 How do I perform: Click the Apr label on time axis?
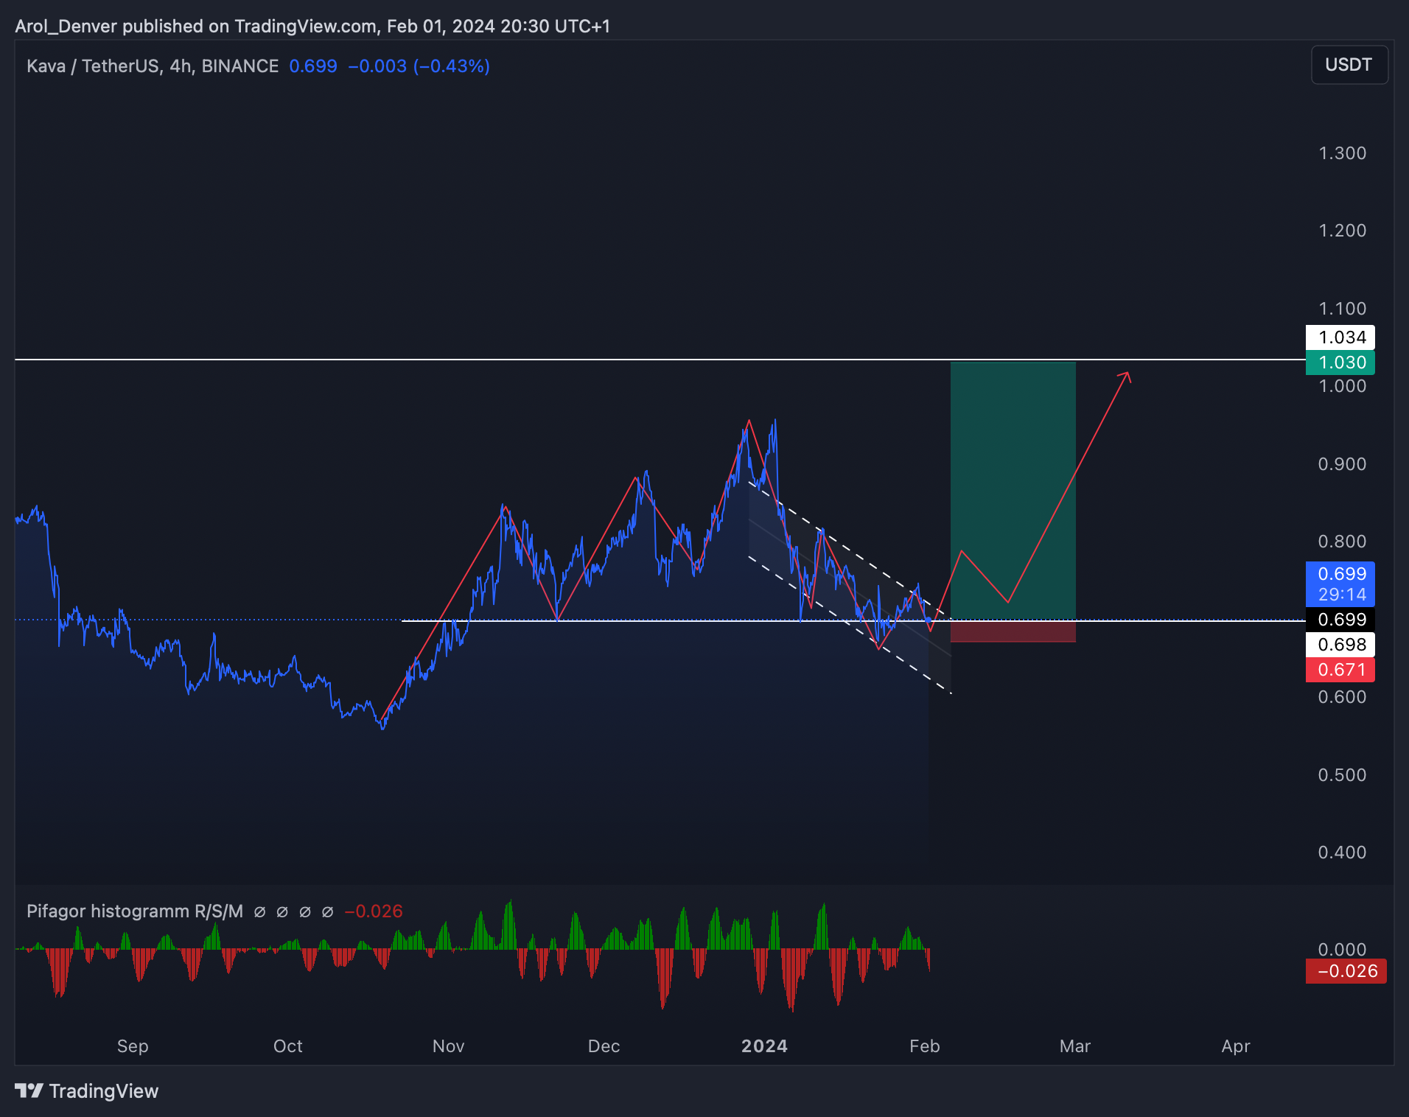(1236, 1046)
